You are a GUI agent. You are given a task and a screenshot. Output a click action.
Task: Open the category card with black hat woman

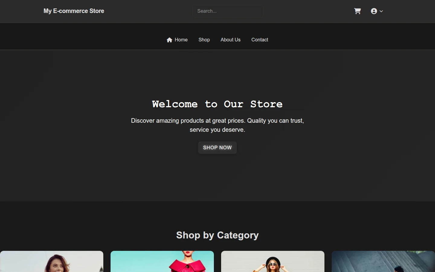(x=273, y=261)
